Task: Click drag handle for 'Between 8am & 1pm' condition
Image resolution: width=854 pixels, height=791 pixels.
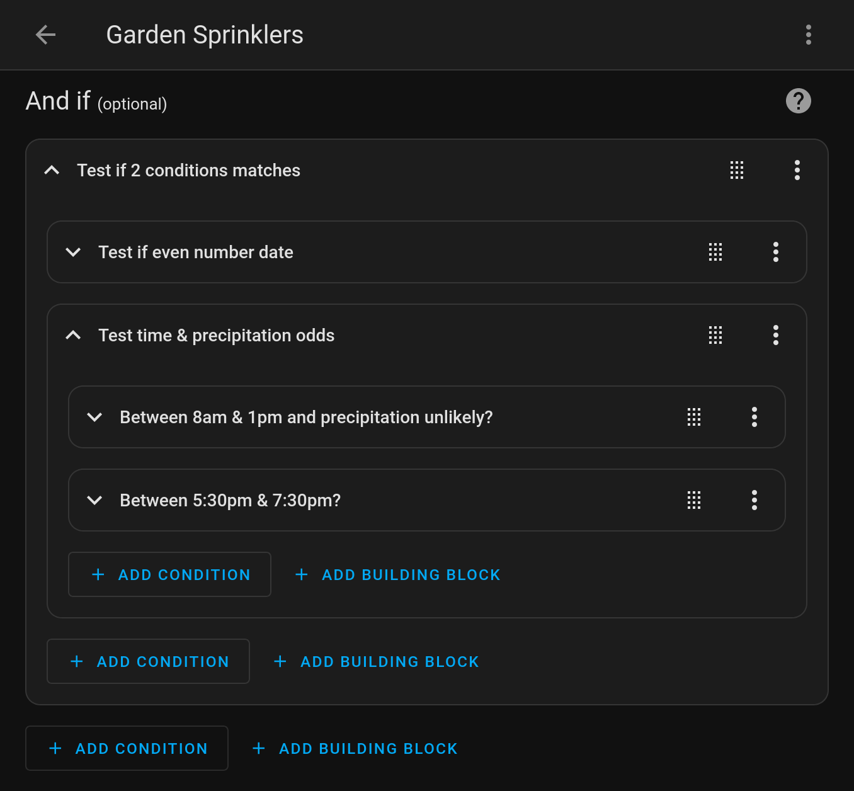Action: pos(694,417)
